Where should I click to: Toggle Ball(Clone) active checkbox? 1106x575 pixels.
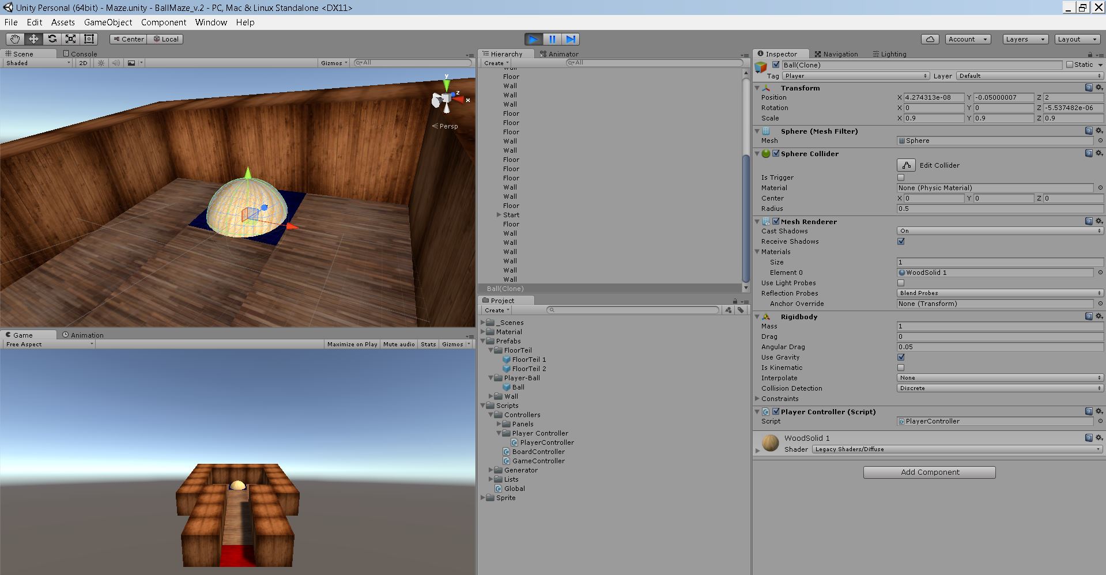[x=776, y=65]
